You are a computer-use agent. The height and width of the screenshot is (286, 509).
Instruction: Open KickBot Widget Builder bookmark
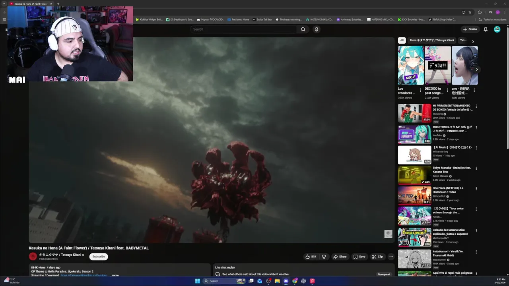[x=149, y=19]
